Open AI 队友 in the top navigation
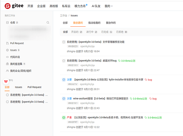The image size is (183, 136). tap(96, 6)
